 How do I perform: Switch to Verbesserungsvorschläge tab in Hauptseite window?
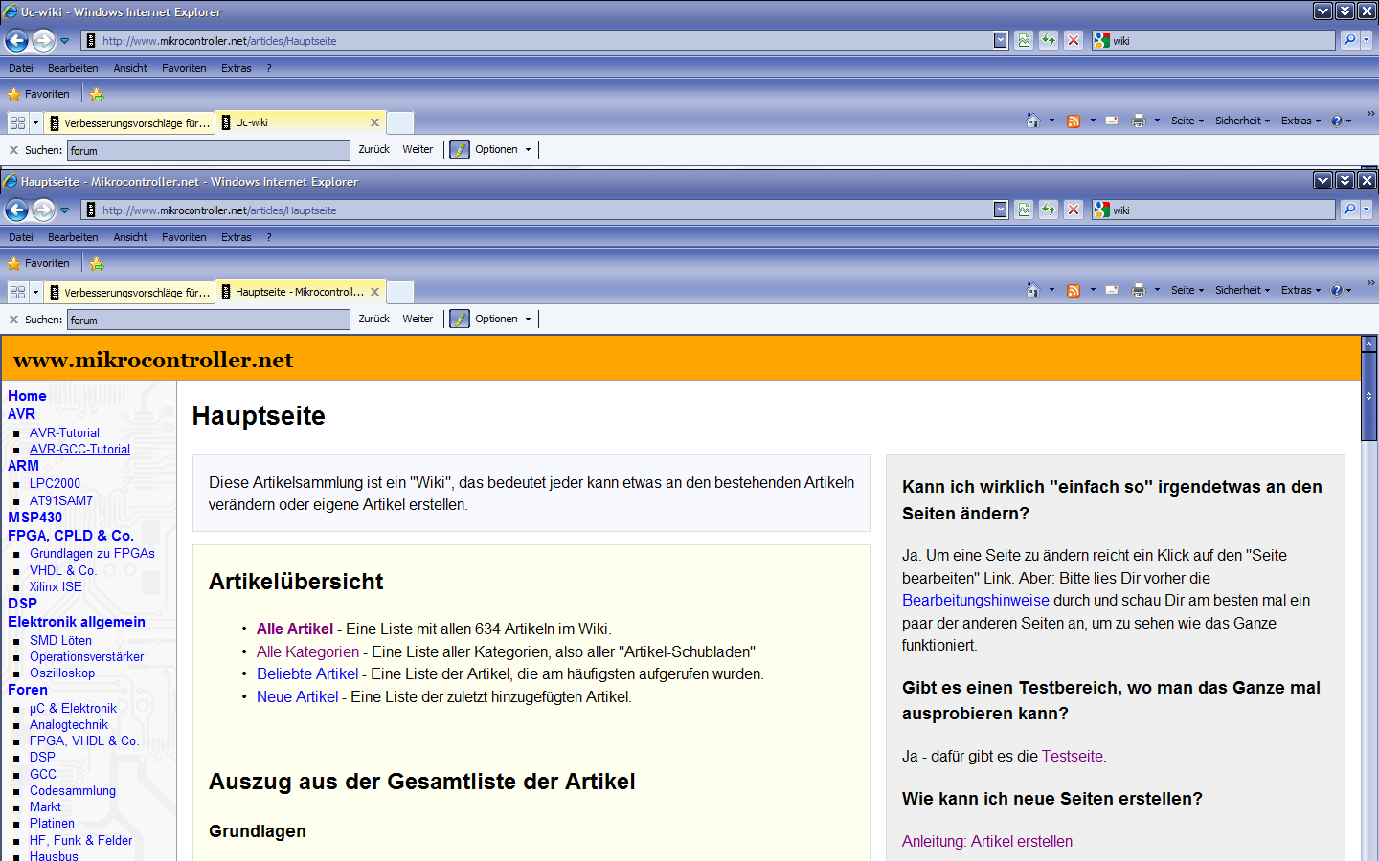pyautogui.click(x=129, y=292)
